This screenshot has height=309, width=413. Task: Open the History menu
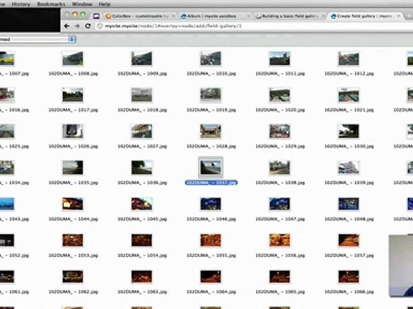[21, 4]
